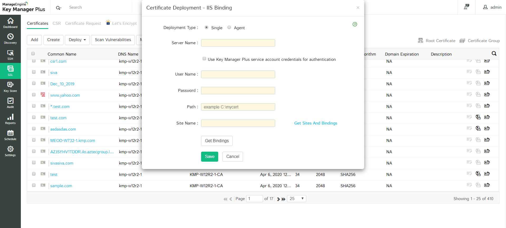Enable Key Manager Plus service account credentials
This screenshot has height=228, width=506.
(x=204, y=59)
